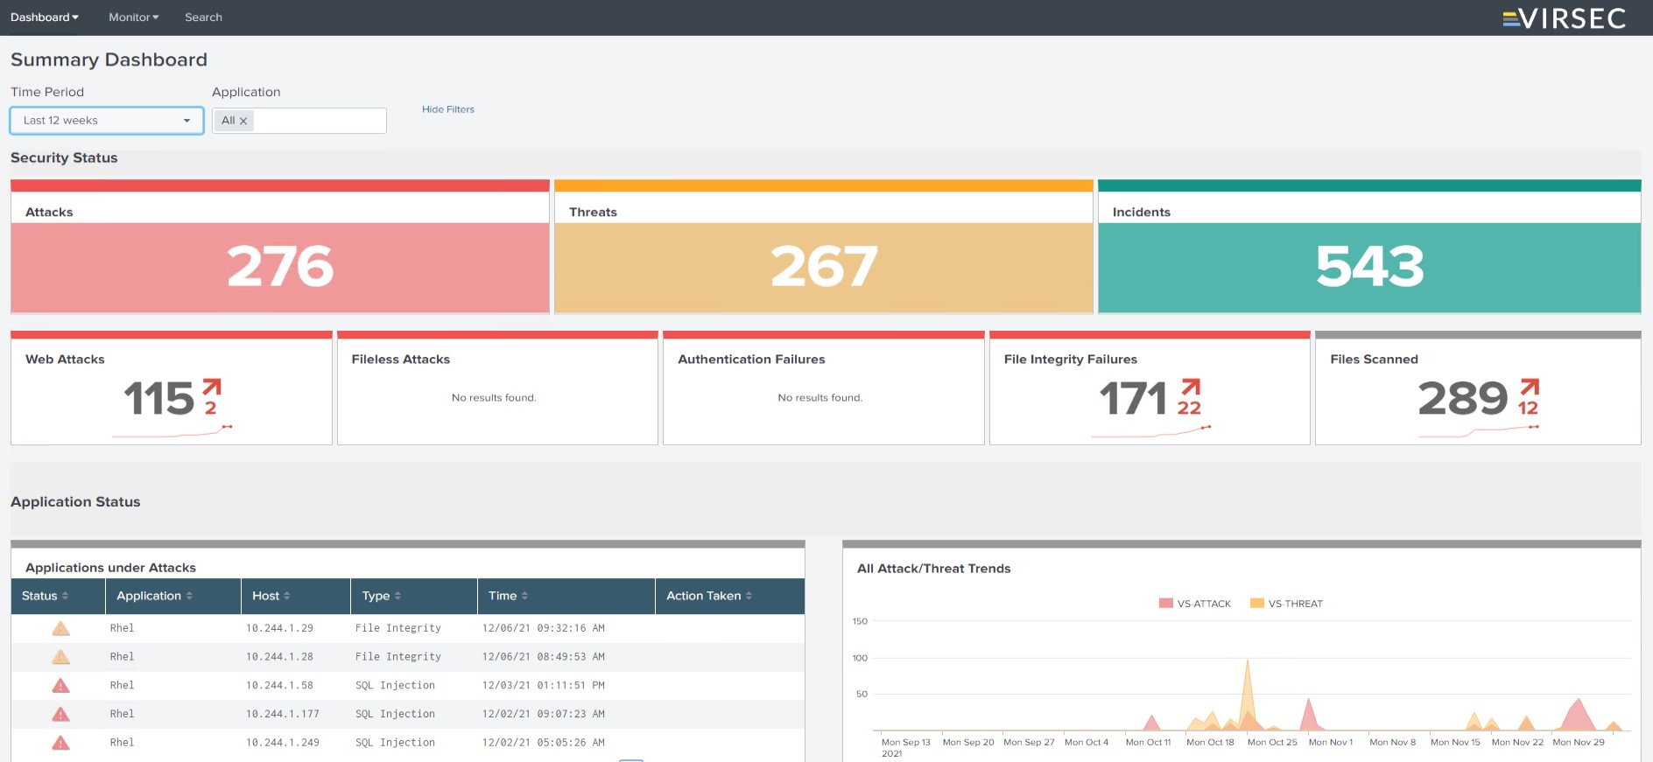Open the Monitor menu
Image resolution: width=1653 pixels, height=762 pixels.
point(133,17)
